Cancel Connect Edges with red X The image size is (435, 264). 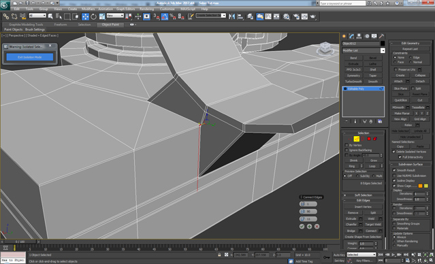[317, 227]
